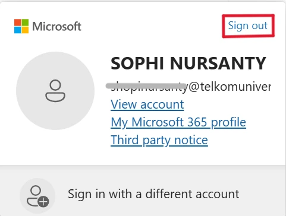Select the SOPHI NURSANTY name text
The height and width of the screenshot is (216, 286).
[188, 63]
